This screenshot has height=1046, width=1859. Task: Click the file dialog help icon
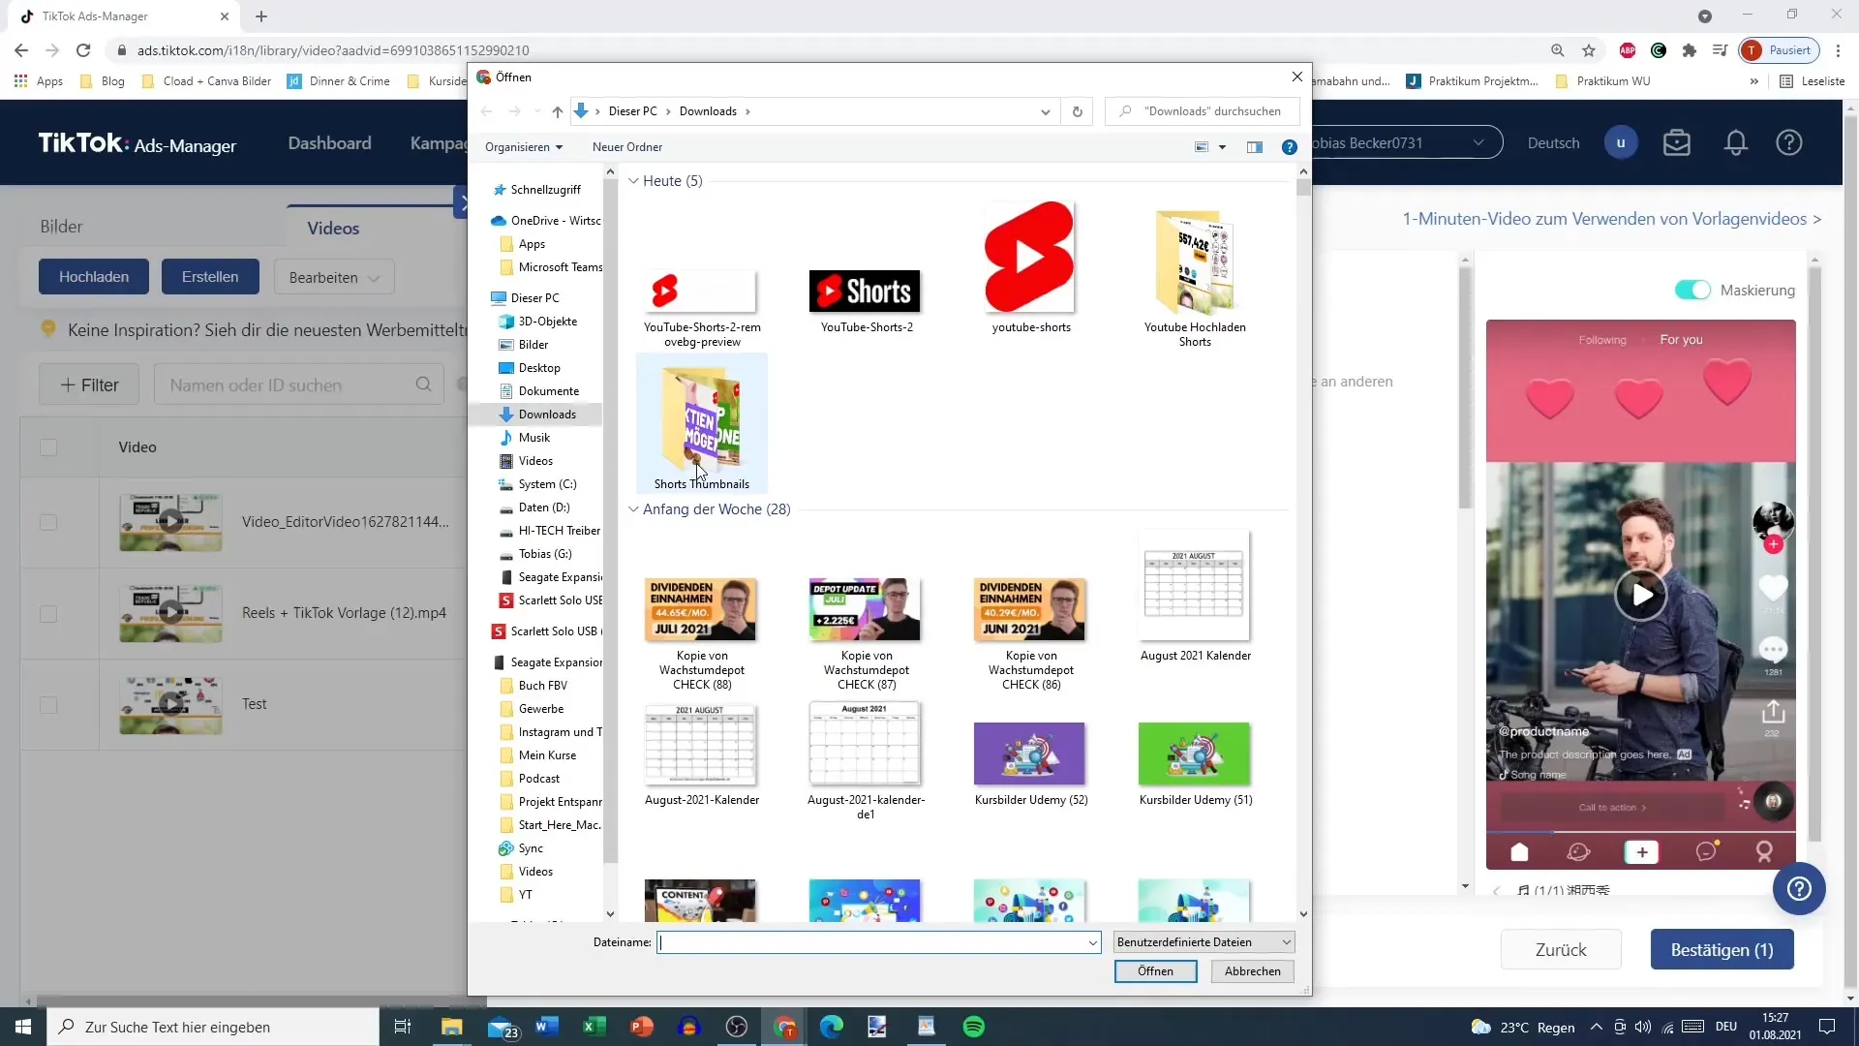pos(1289,147)
